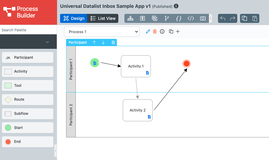
Task: Delete participant using the lane trash icon
Action: coord(113,42)
